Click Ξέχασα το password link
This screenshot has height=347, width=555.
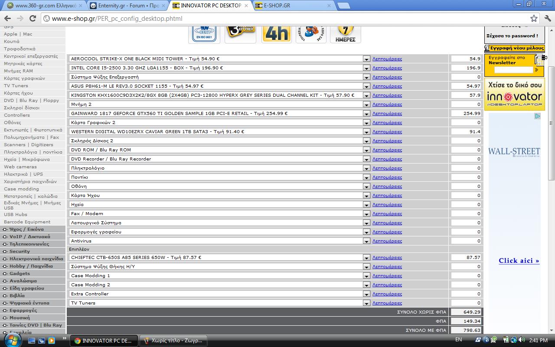coord(512,36)
